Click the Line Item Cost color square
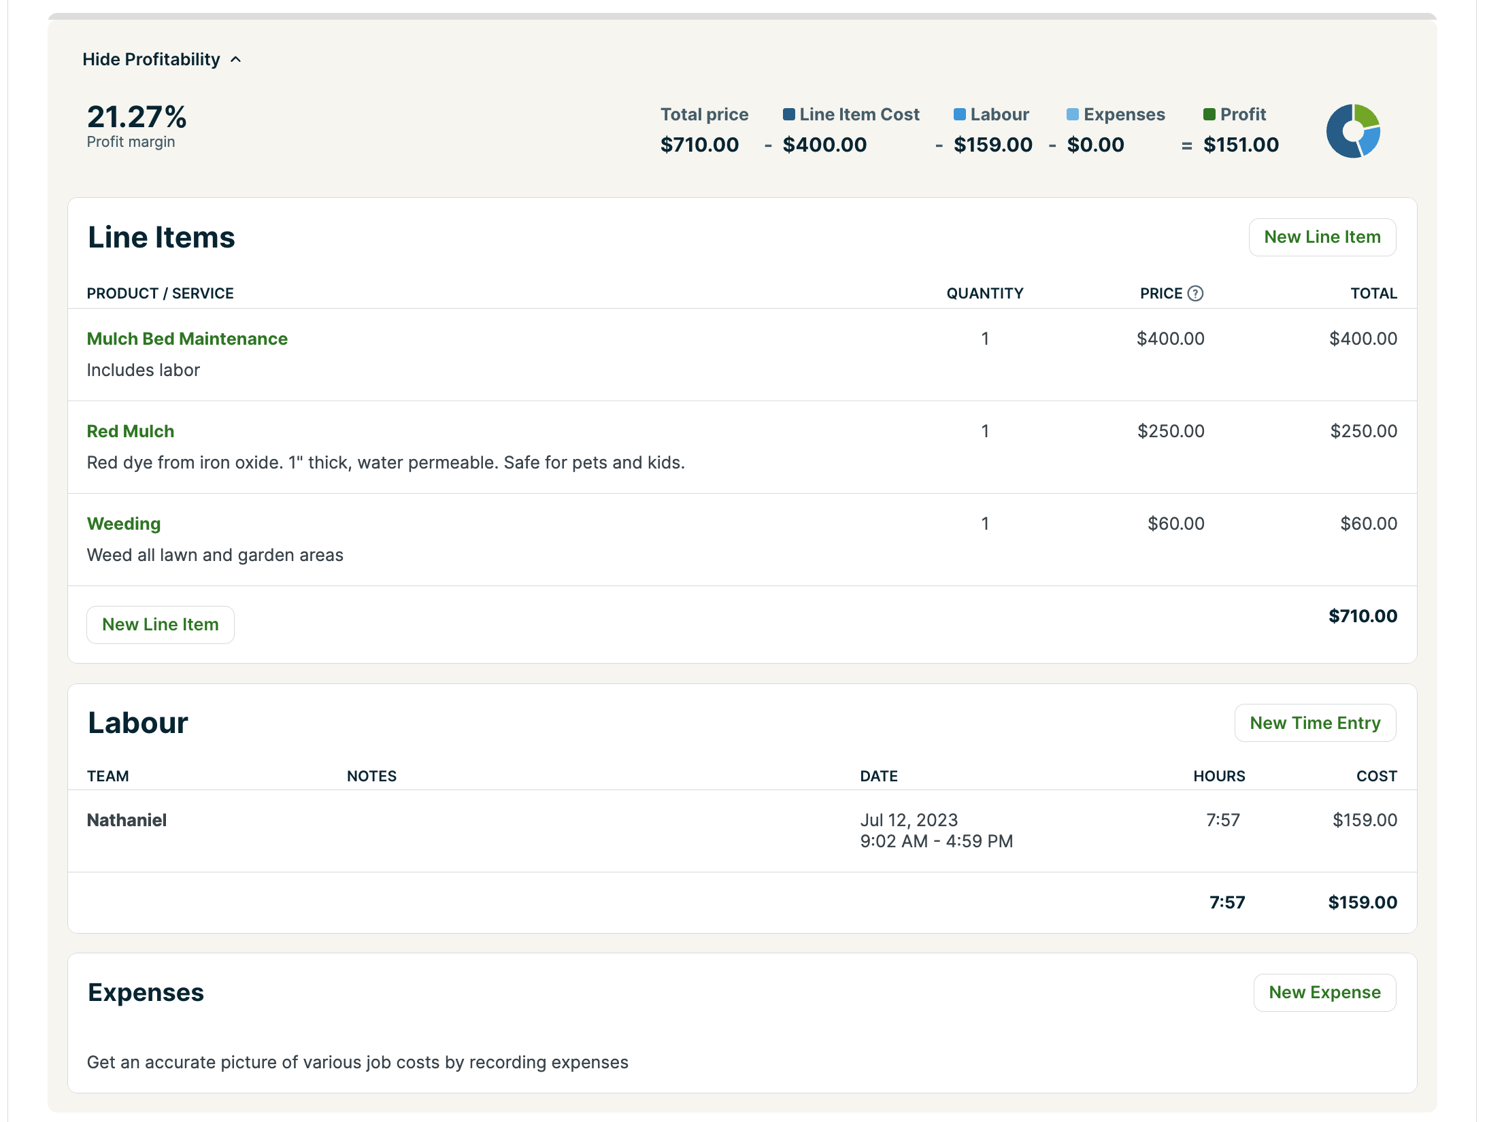Screen dimensions: 1487x1122 [x=788, y=114]
